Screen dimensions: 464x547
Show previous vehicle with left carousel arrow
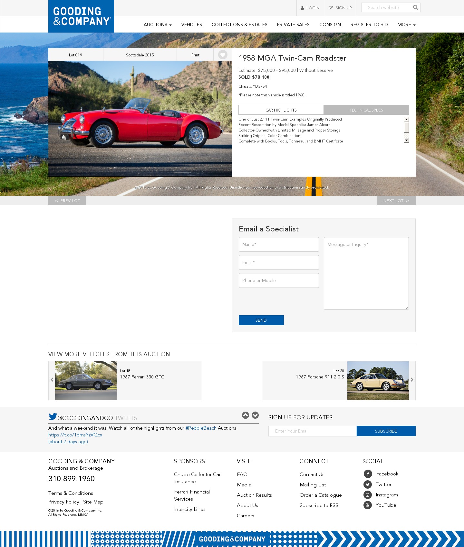(x=52, y=380)
